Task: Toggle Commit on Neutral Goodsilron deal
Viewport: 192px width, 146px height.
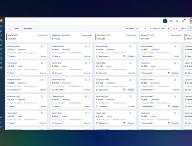Action: (x=176, y=90)
